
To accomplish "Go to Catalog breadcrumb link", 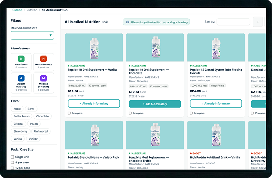I will tap(17, 10).
